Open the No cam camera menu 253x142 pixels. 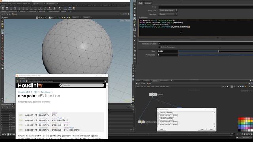coord(128,21)
